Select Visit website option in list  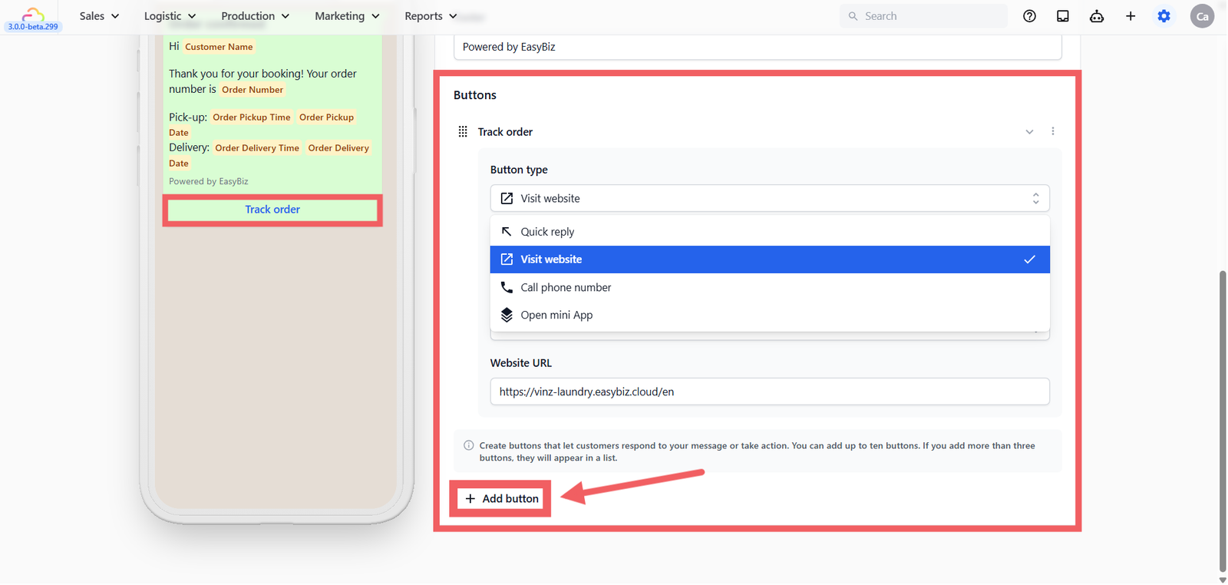coord(770,259)
